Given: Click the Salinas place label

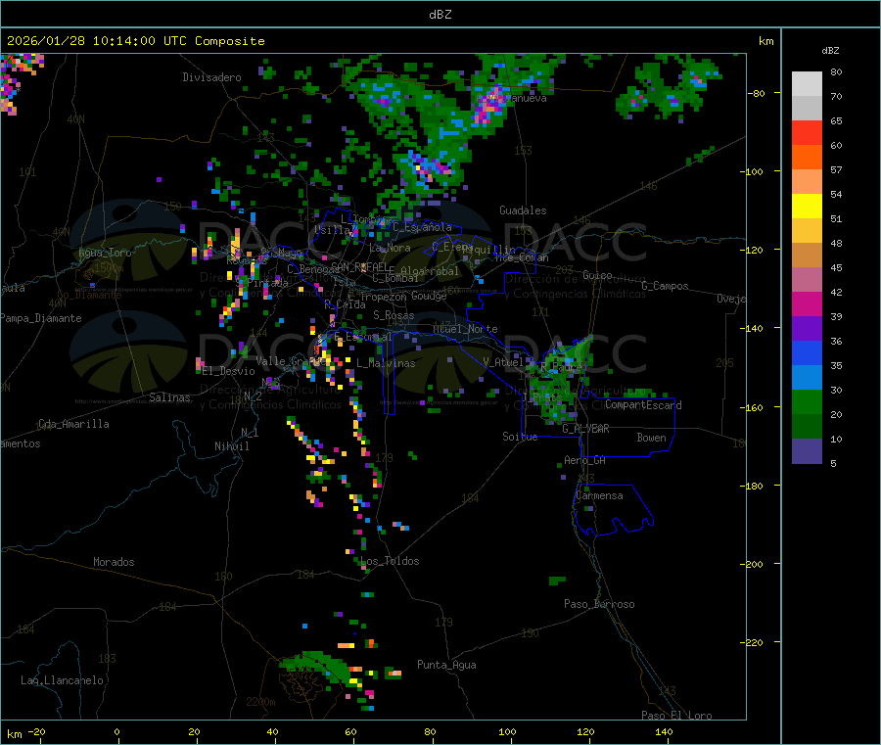Looking at the screenshot, I should pyautogui.click(x=169, y=397).
